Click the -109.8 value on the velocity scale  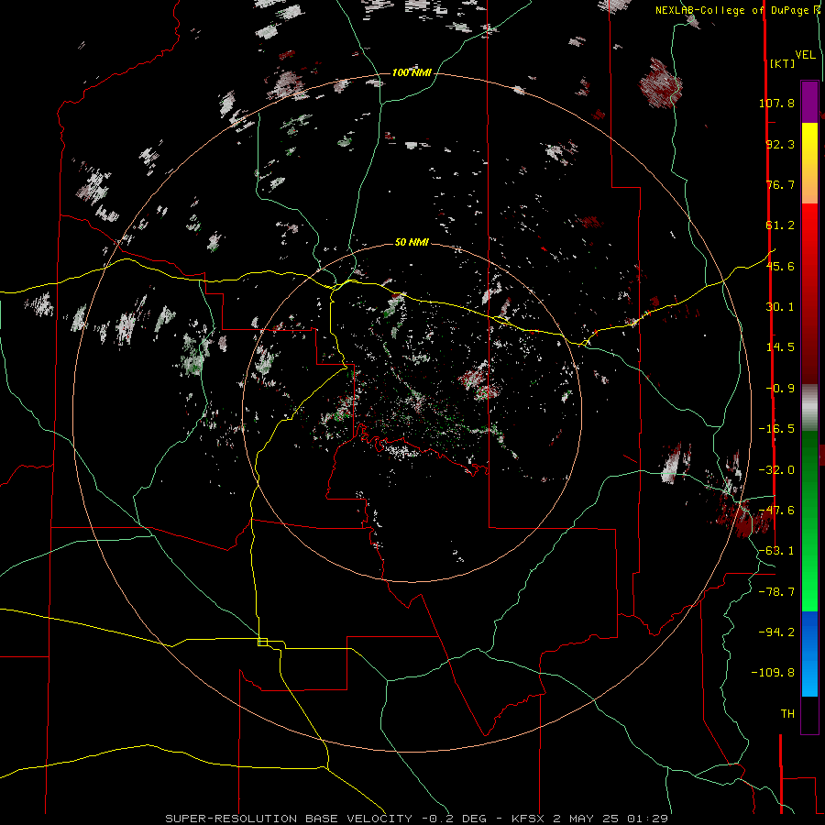click(x=773, y=673)
